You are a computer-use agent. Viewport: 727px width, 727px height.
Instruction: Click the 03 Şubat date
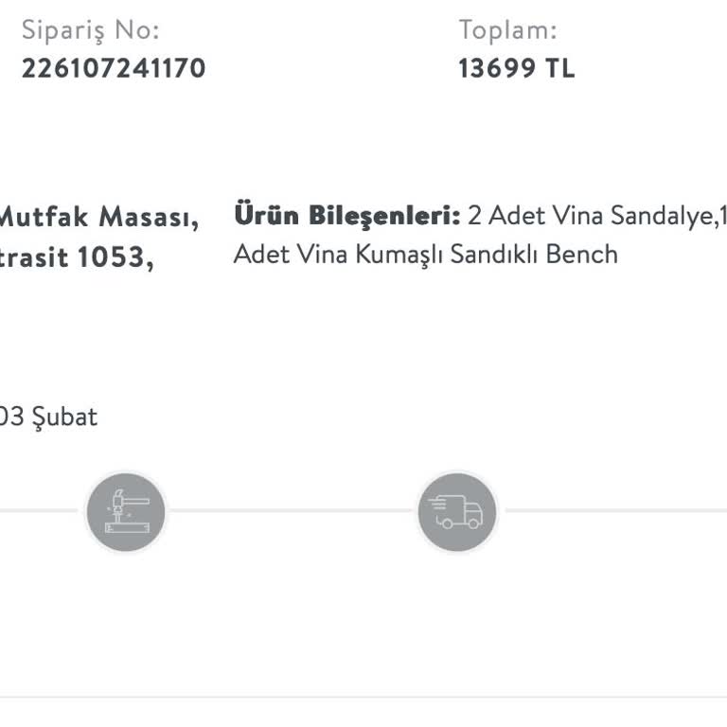coord(48,417)
